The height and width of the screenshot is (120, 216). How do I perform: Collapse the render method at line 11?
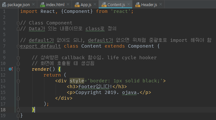(18, 69)
